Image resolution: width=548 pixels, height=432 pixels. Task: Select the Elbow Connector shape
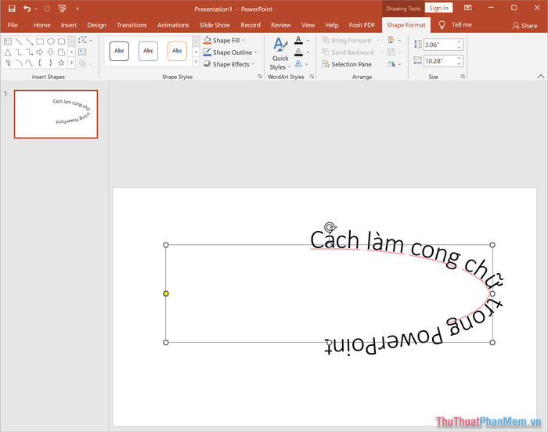point(19,52)
